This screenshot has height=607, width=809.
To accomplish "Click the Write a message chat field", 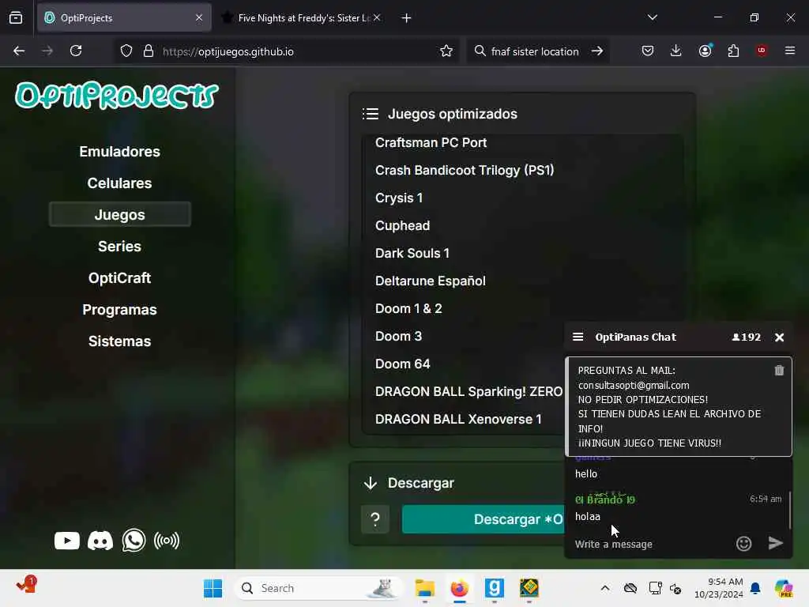I will point(651,544).
